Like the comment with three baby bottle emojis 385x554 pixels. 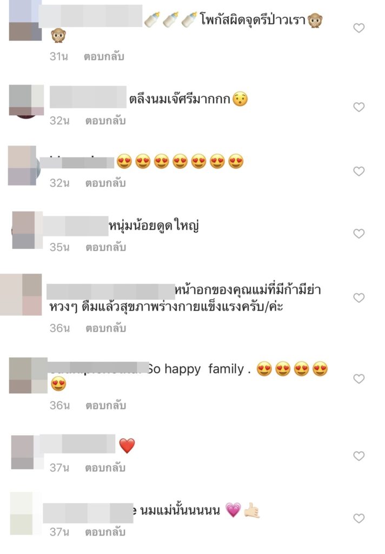coord(359,28)
